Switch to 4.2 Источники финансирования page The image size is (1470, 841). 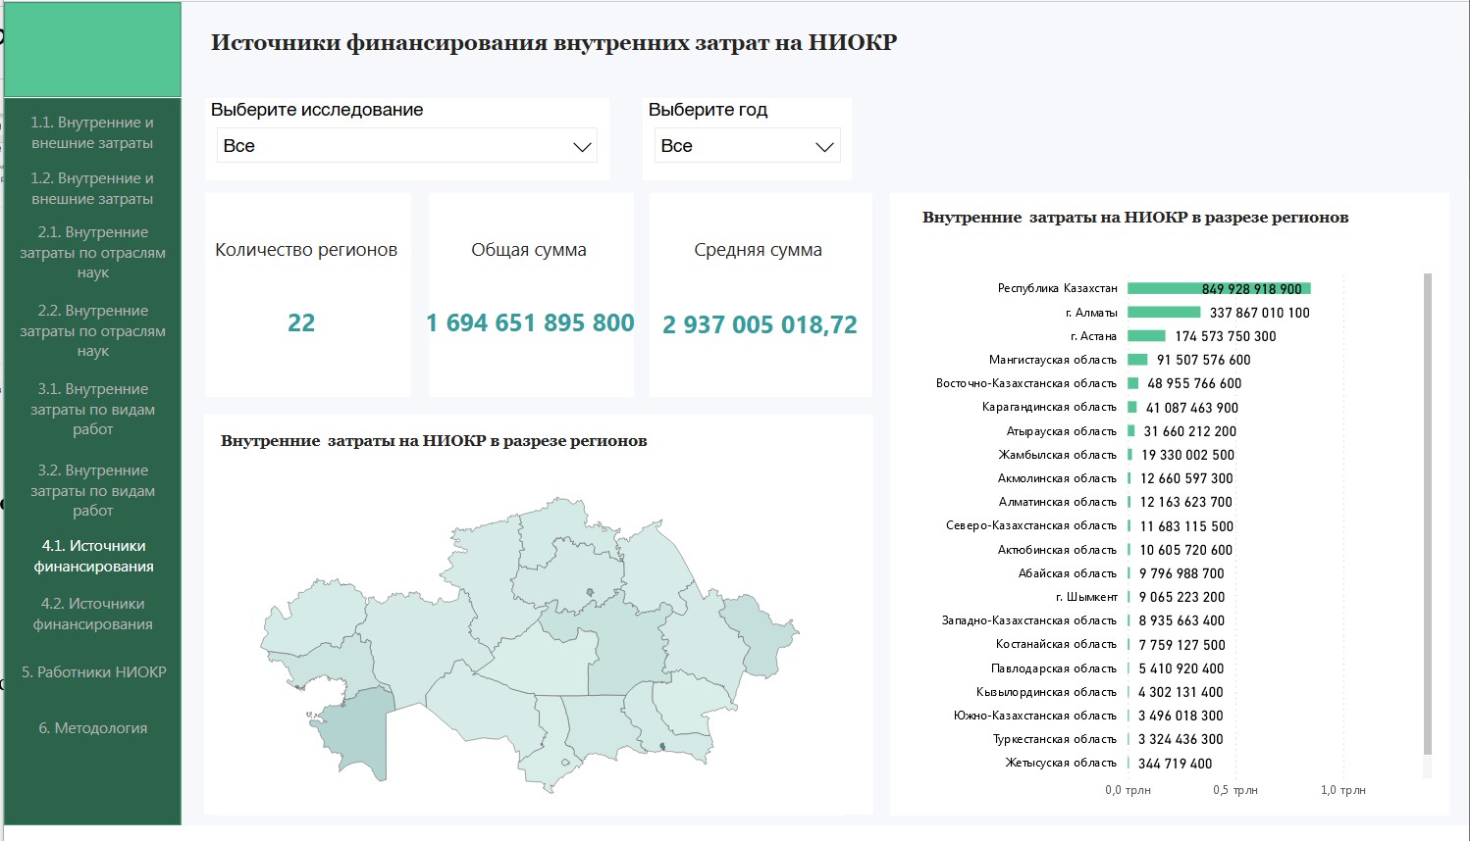pos(92,614)
